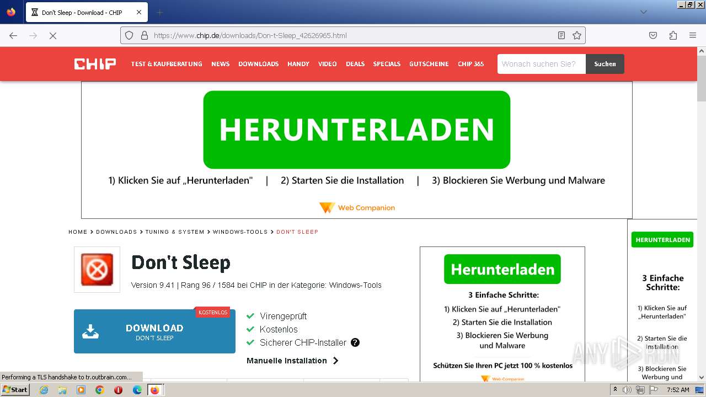Click the Don't Sleep app icon thumbnail
The height and width of the screenshot is (397, 706).
[97, 270]
